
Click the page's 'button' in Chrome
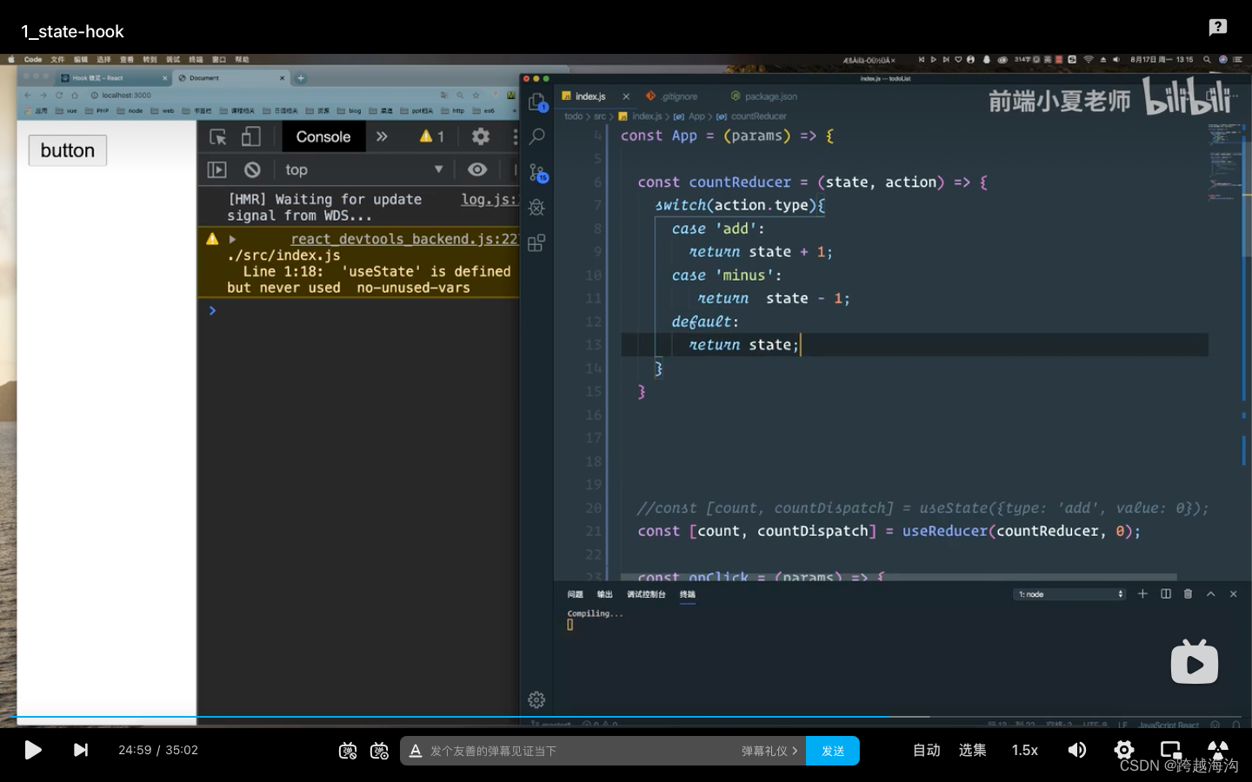pyautogui.click(x=68, y=150)
